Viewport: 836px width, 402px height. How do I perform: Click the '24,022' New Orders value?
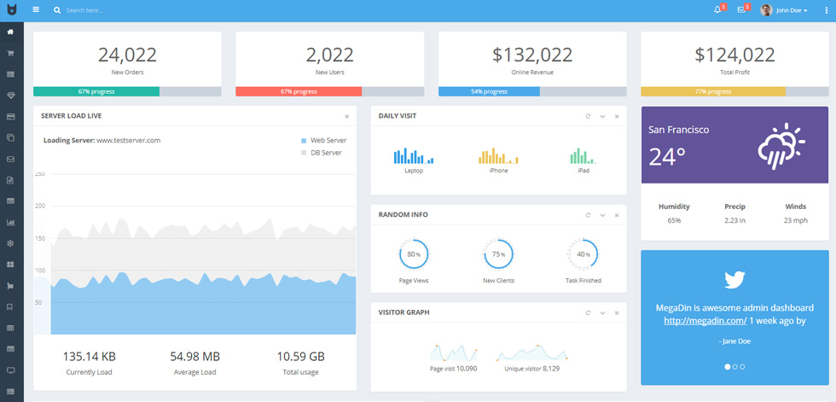coord(127,55)
